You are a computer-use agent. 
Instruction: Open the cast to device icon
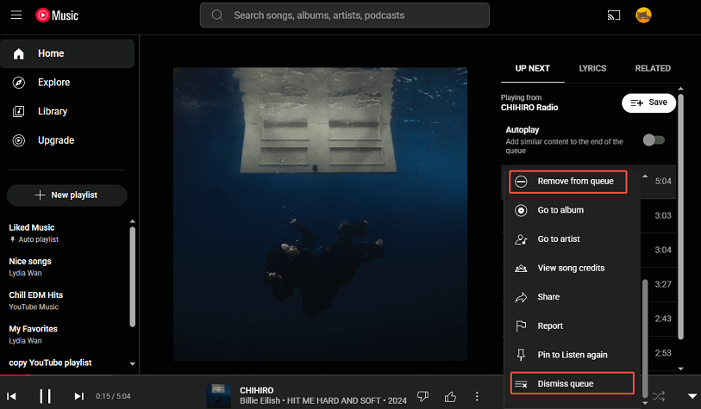point(613,15)
